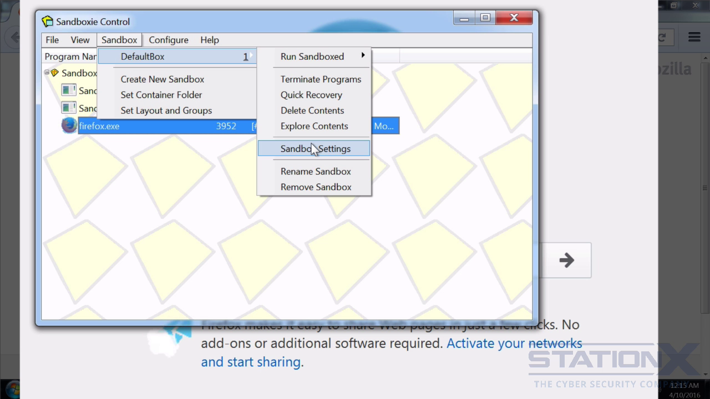Open the File menu
The height and width of the screenshot is (399, 710).
(x=52, y=40)
